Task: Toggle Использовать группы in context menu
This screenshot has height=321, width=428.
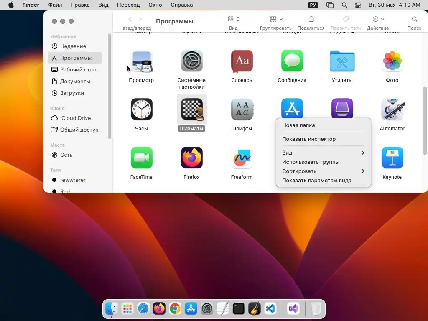Action: (323, 162)
